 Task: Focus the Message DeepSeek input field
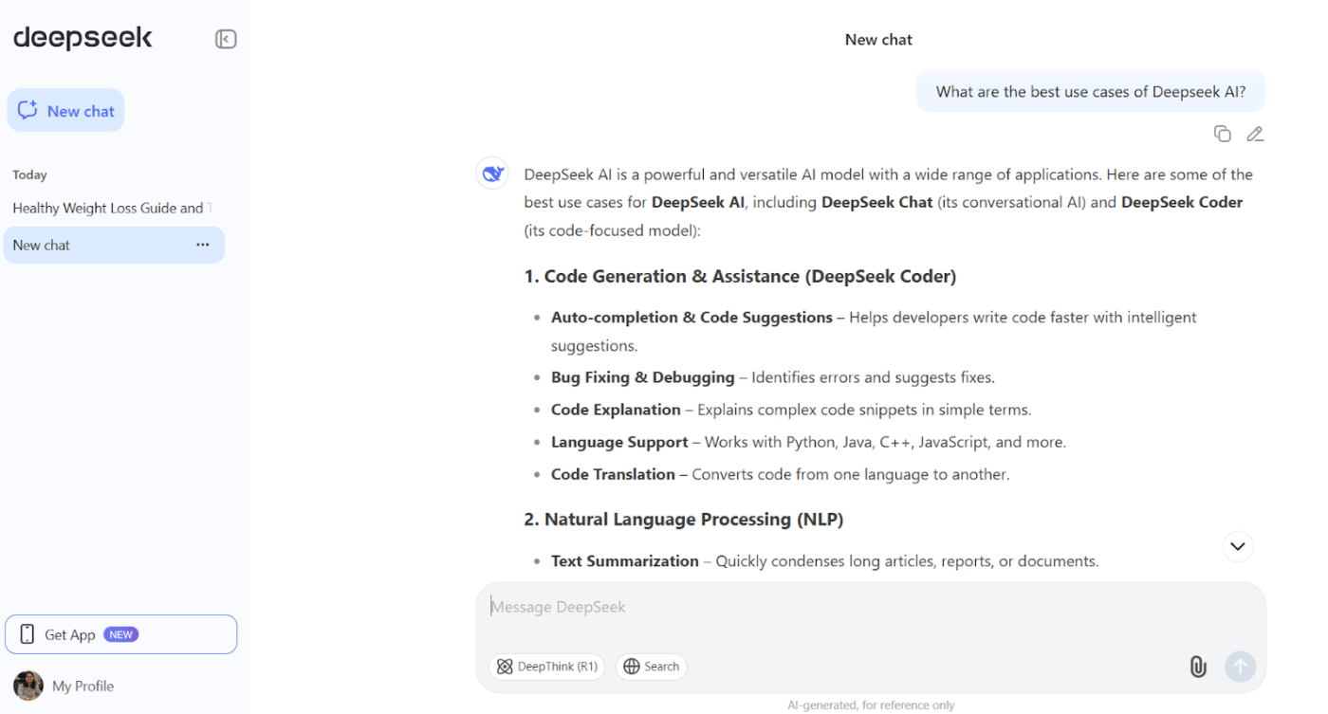(870, 607)
